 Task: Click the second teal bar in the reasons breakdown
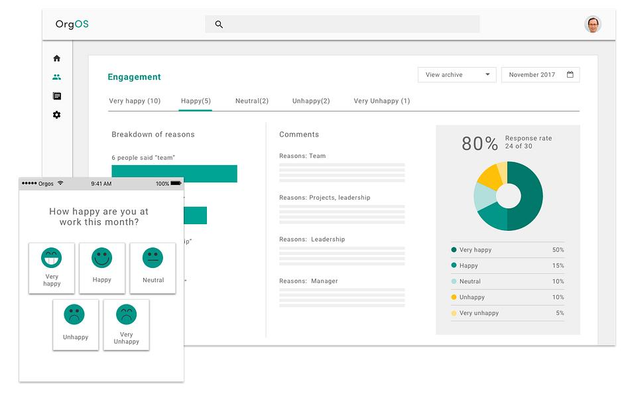196,216
